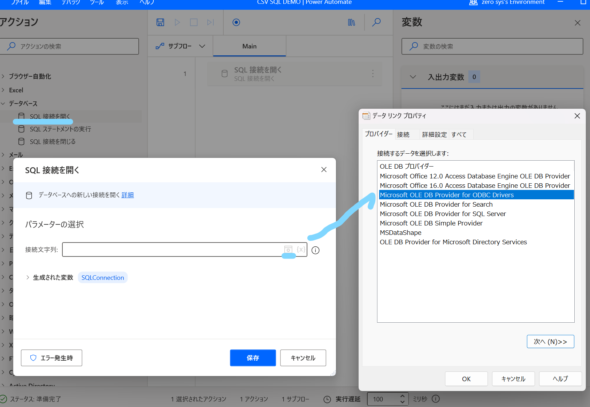Click the 保存 button
Image resolution: width=590 pixels, height=407 pixels.
(253, 358)
